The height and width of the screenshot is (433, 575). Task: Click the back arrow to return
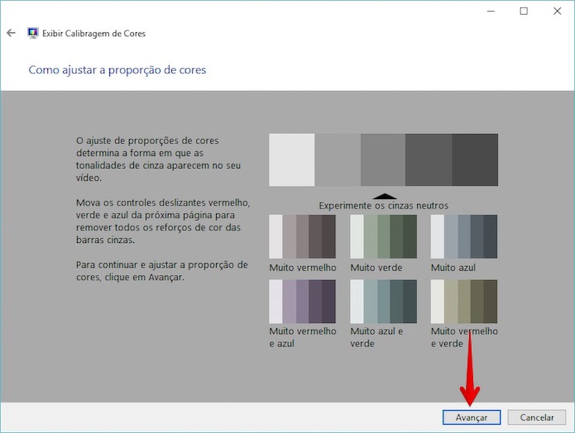pyautogui.click(x=11, y=33)
